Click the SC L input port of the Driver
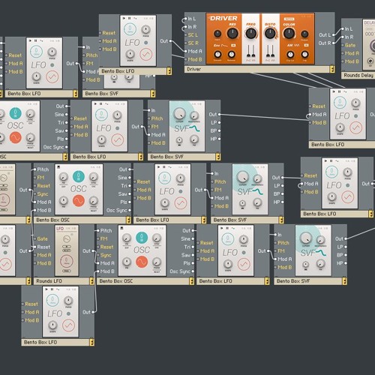The height and width of the screenshot is (375, 375). pos(185,35)
